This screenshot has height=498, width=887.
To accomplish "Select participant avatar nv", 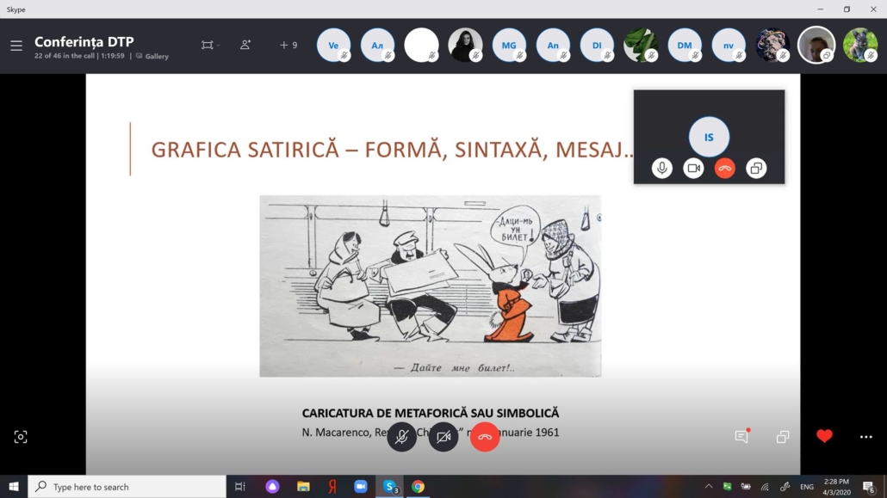I will pos(729,46).
